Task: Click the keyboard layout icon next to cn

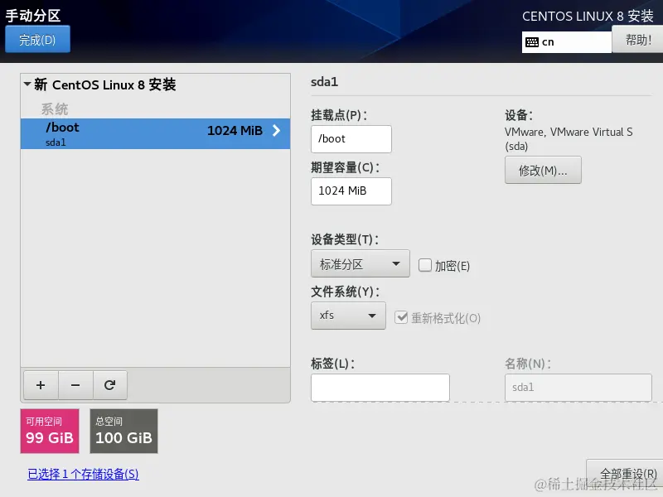Action: point(531,42)
